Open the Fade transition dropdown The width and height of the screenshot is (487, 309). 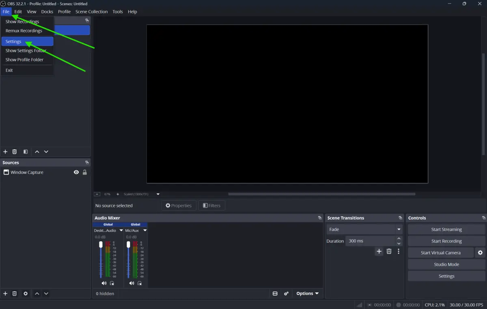[364, 229]
